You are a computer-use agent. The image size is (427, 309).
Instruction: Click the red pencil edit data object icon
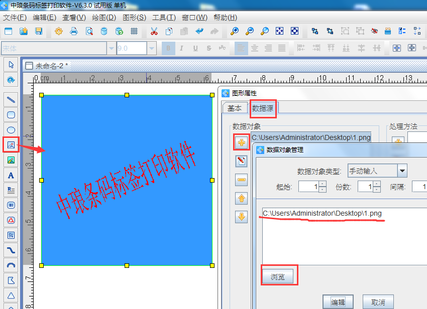(x=242, y=161)
